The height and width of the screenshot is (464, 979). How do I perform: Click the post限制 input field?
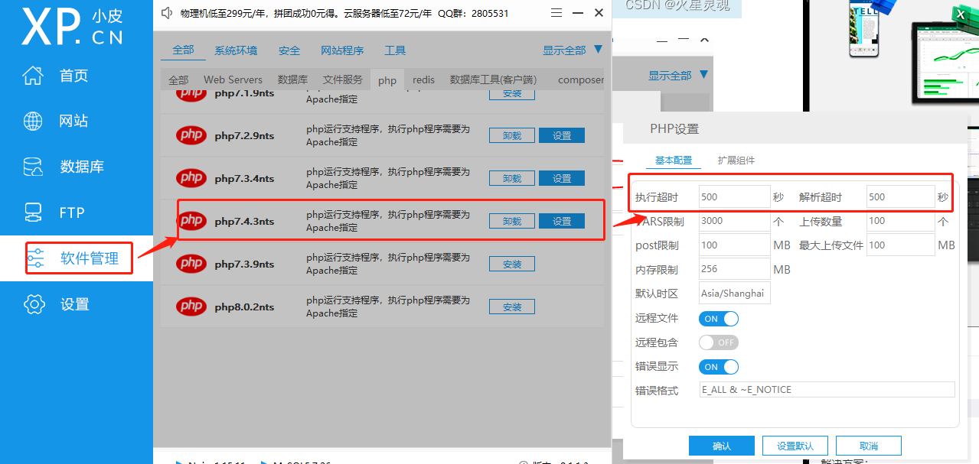(735, 245)
